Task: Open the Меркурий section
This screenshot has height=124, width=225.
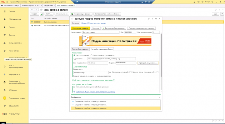Action: coord(14,75)
